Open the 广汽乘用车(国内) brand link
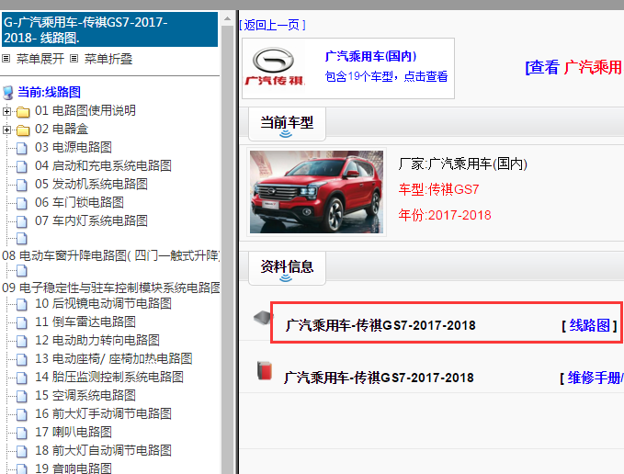The height and width of the screenshot is (474, 624). (x=370, y=56)
